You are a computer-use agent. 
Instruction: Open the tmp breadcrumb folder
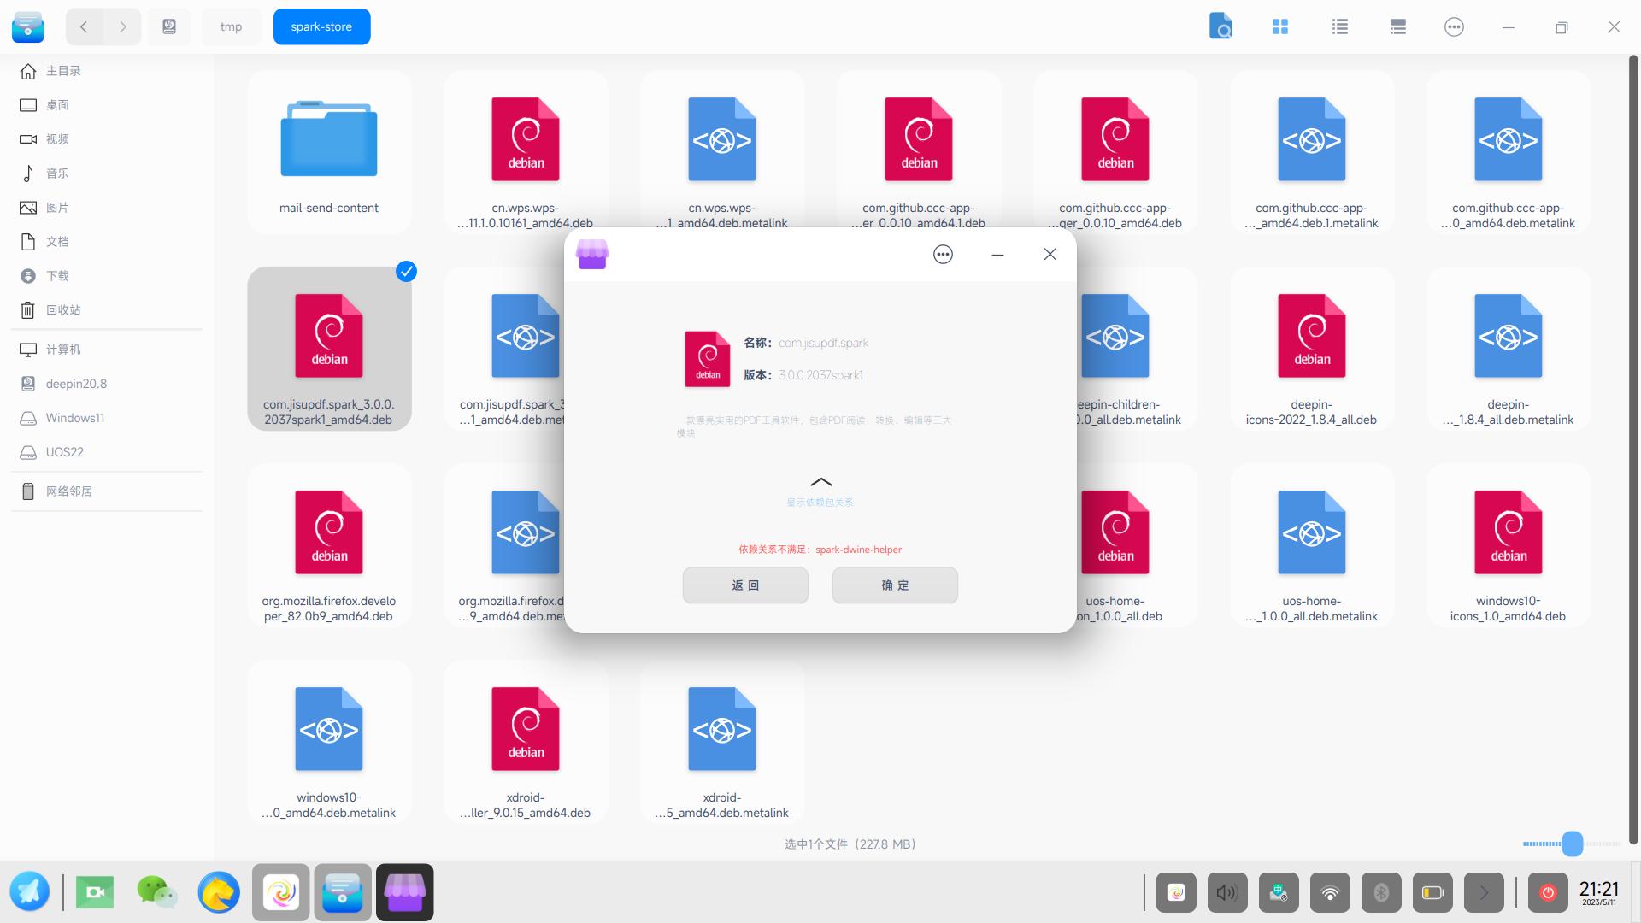231,26
